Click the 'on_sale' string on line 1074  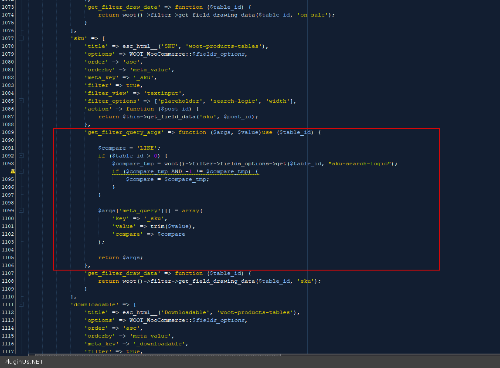pos(315,15)
